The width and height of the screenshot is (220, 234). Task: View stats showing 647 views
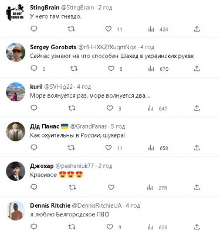(x=151, y=108)
